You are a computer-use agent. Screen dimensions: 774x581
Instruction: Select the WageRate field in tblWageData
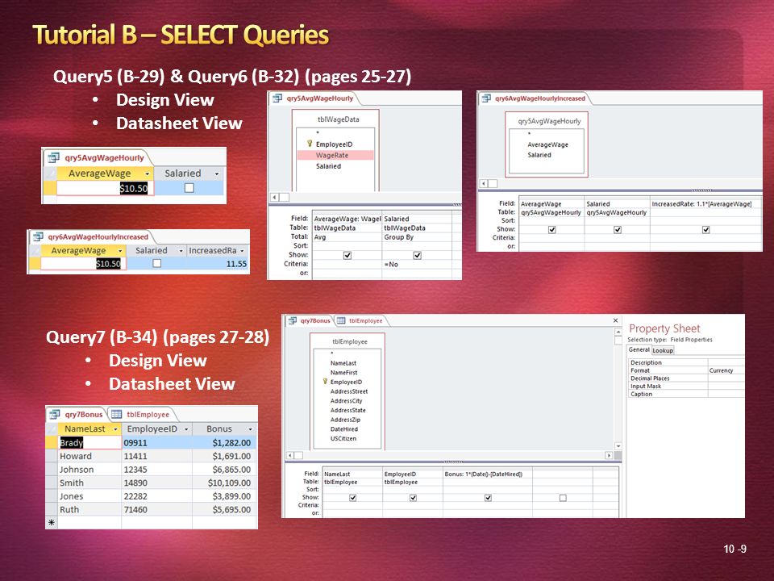point(335,155)
